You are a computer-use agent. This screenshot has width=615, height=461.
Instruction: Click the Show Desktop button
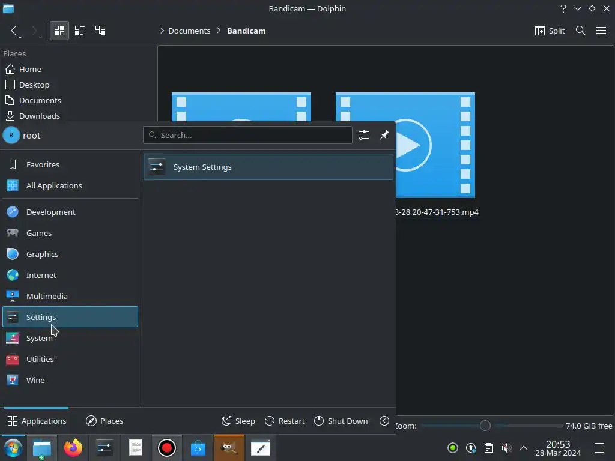(599, 448)
